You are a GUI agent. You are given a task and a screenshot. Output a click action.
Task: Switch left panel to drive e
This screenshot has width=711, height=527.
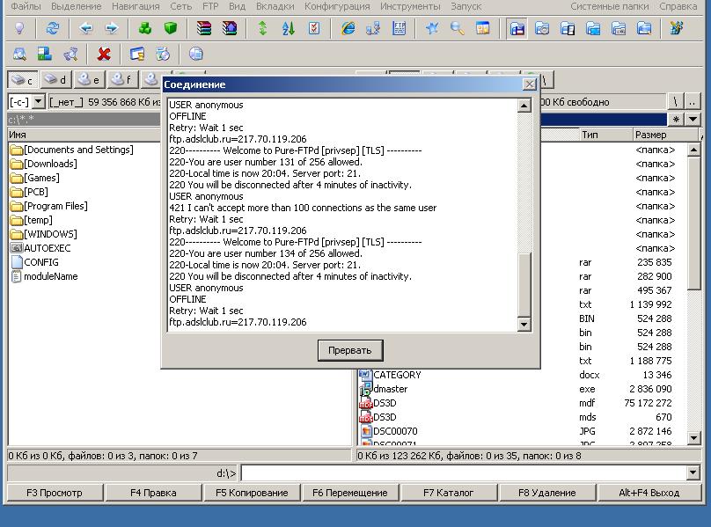[90, 80]
